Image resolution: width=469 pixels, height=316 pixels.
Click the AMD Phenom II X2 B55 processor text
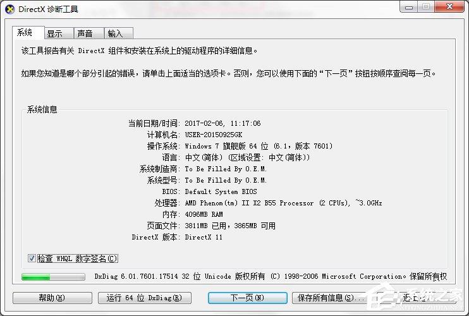[x=283, y=203]
